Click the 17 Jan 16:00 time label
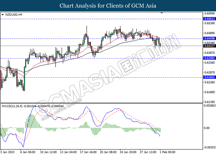216x154 pixels. pyautogui.click(x=88, y=152)
